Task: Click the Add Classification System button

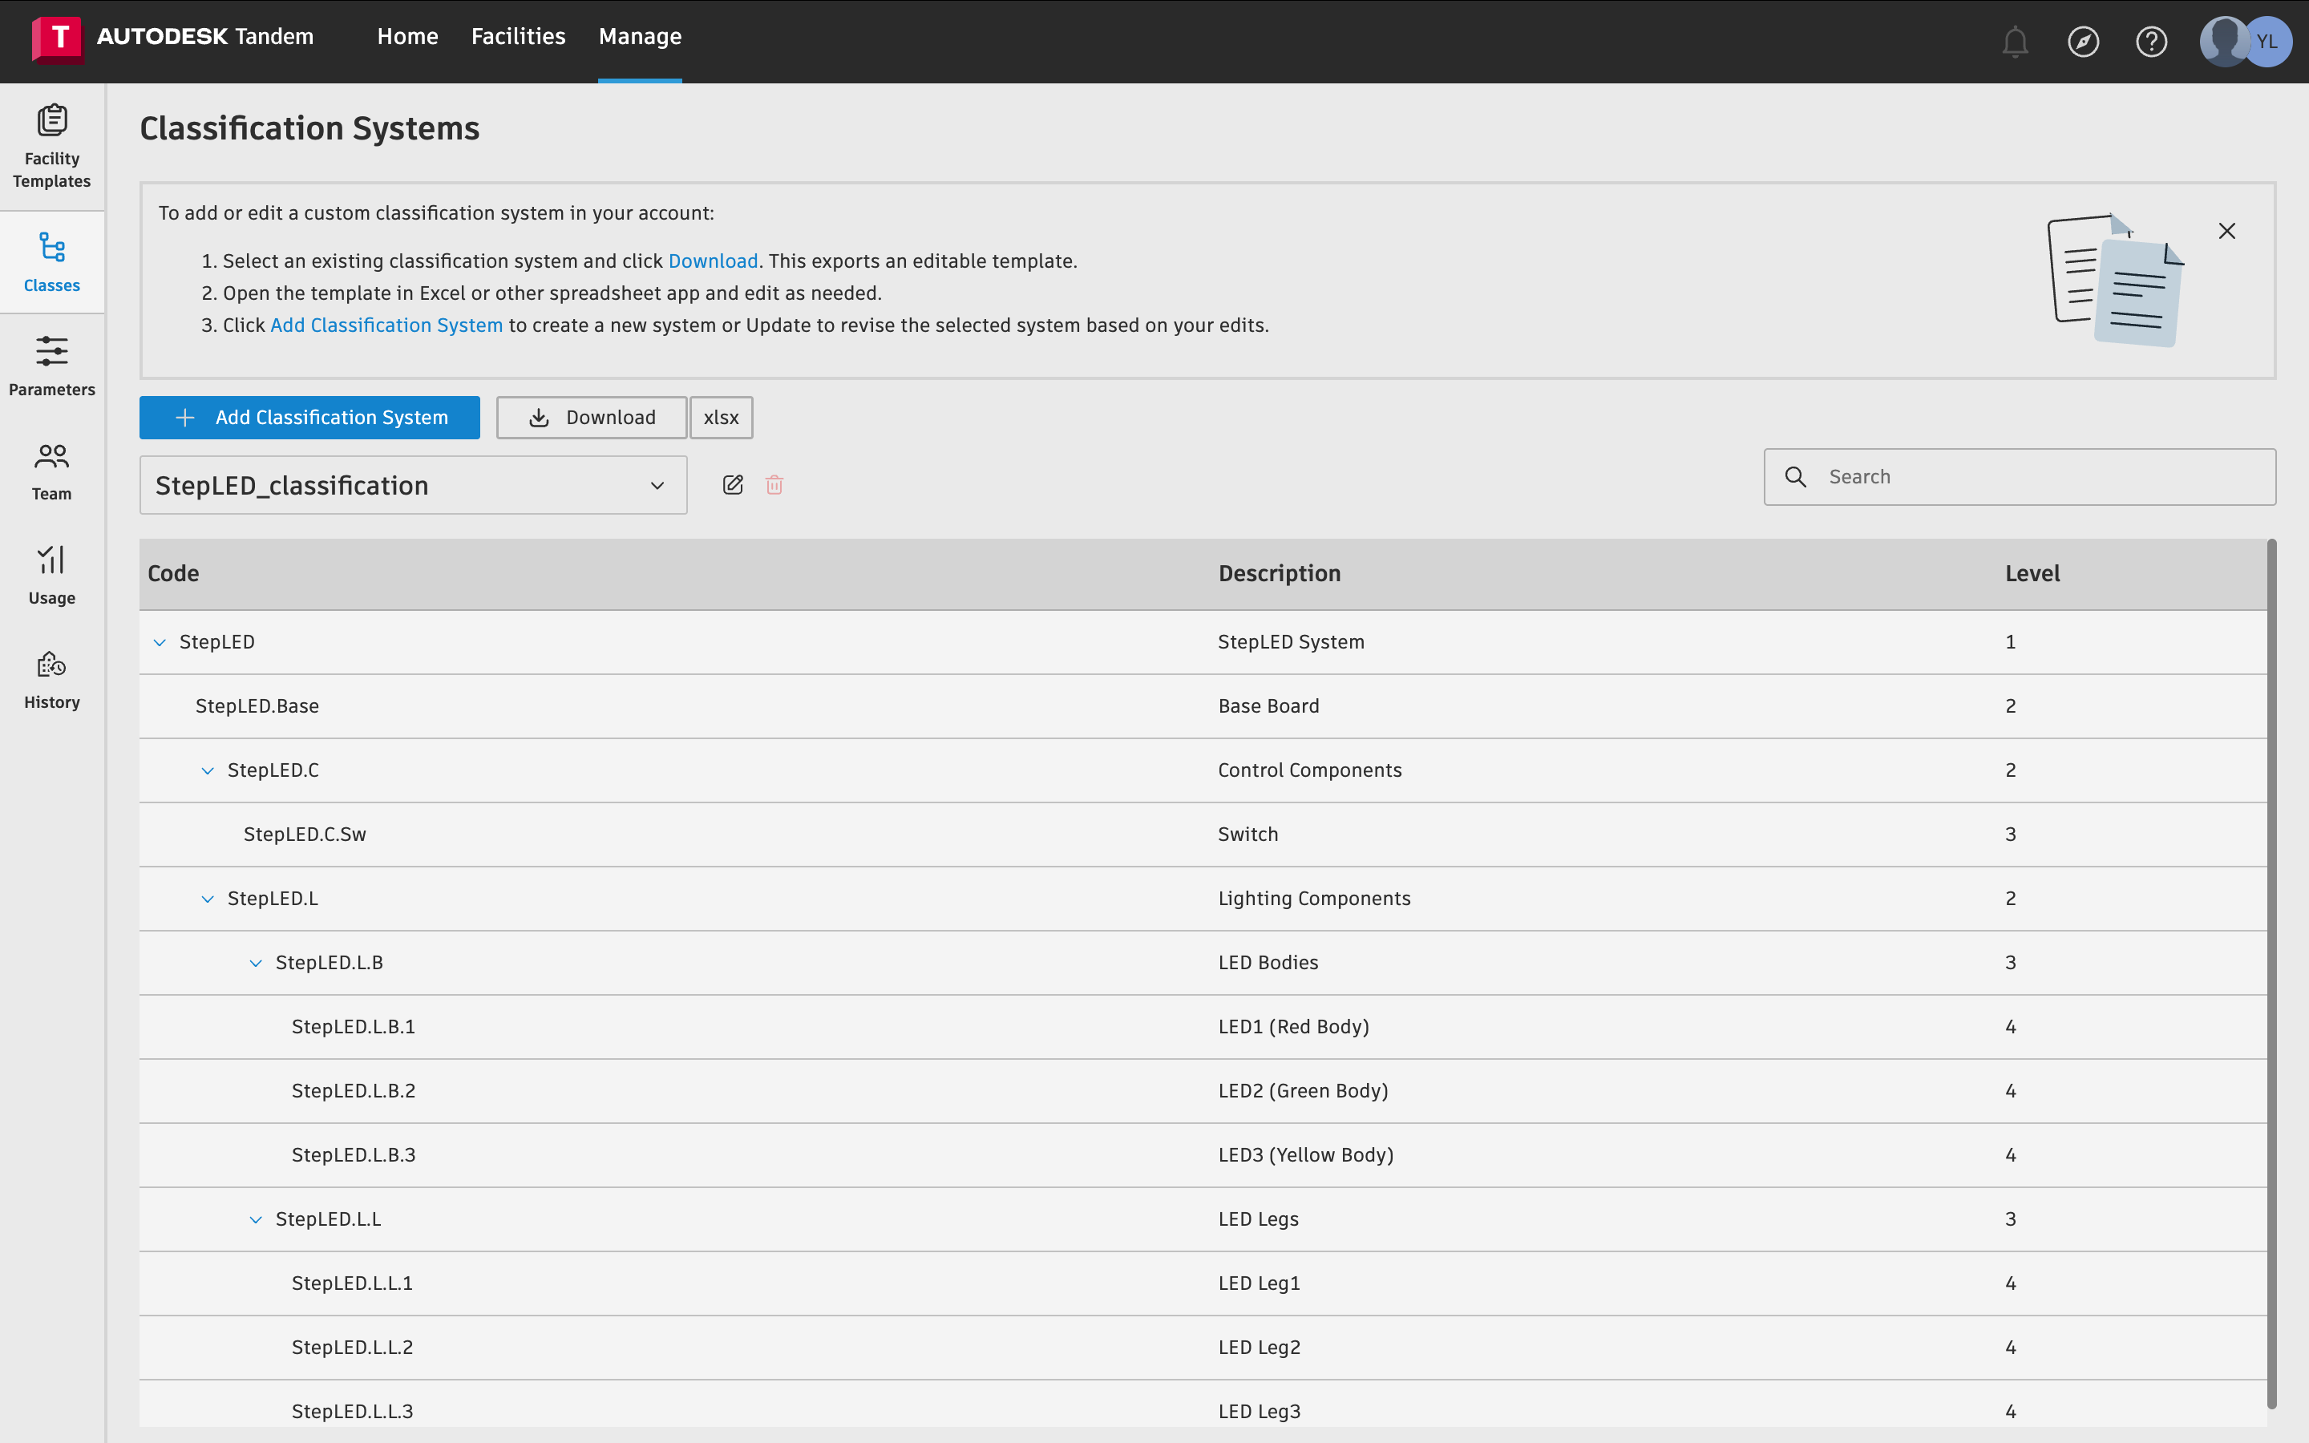Action: pyautogui.click(x=309, y=417)
